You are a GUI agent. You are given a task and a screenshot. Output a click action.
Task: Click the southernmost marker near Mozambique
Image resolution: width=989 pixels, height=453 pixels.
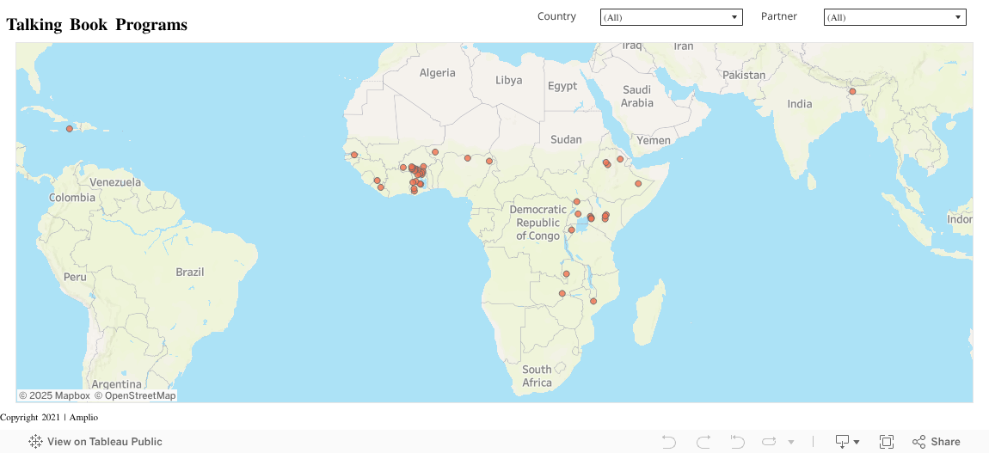(x=593, y=301)
